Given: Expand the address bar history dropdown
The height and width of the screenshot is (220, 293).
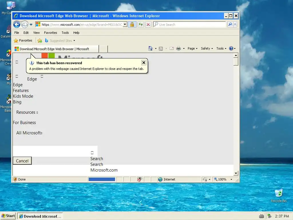Looking at the screenshot, I should tap(125, 25).
